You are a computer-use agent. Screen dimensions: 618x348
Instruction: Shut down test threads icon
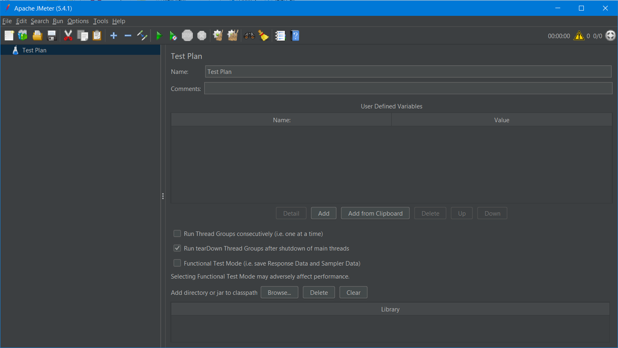202,36
